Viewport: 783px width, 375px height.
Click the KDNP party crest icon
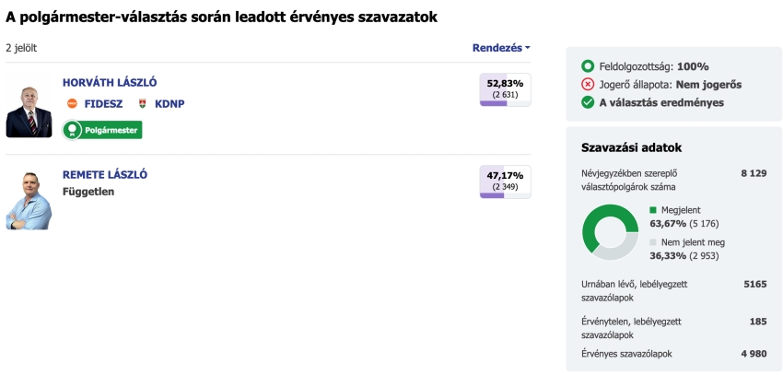143,103
